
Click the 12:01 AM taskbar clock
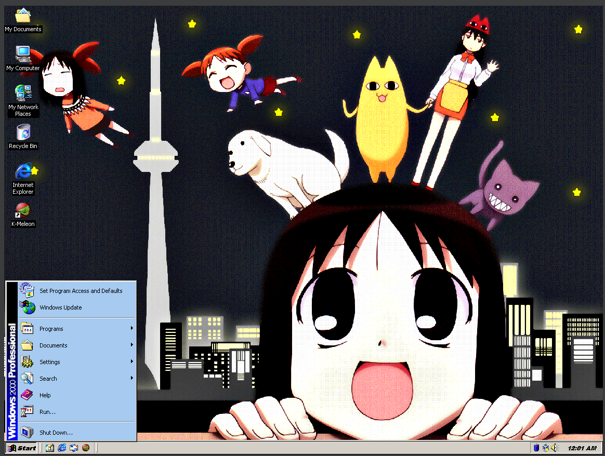point(582,448)
